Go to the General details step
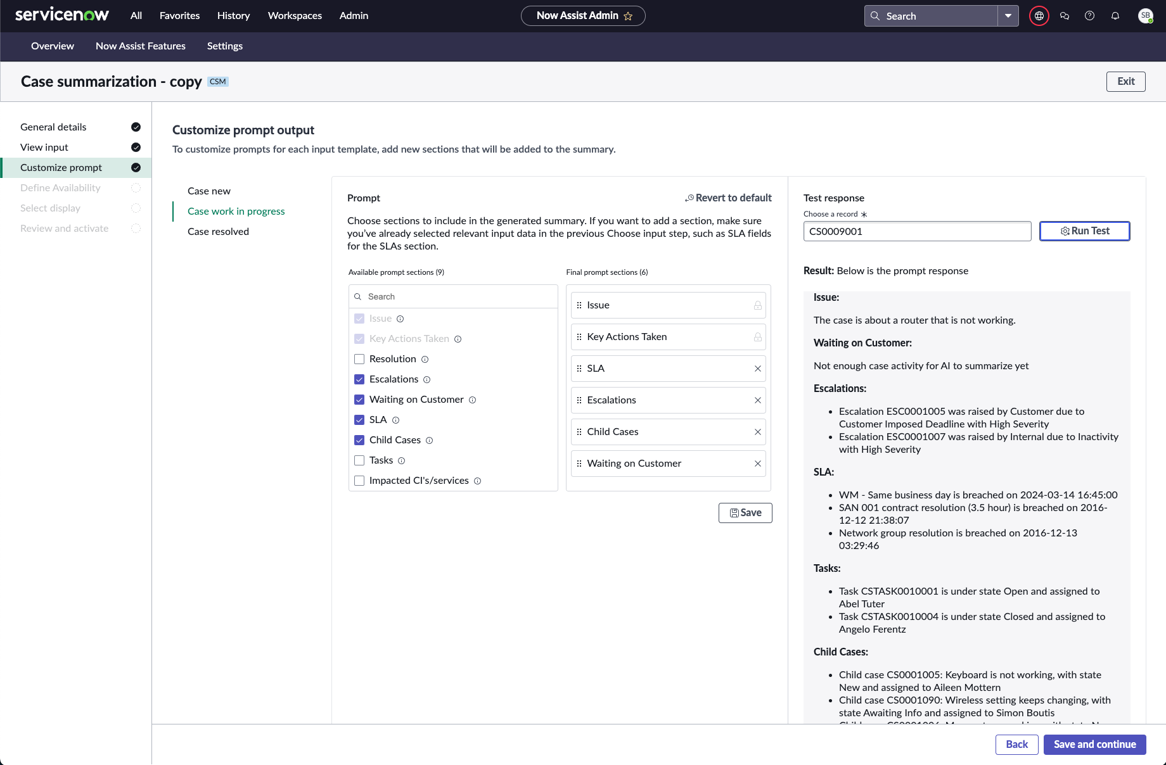The height and width of the screenshot is (765, 1166). pyautogui.click(x=76, y=127)
